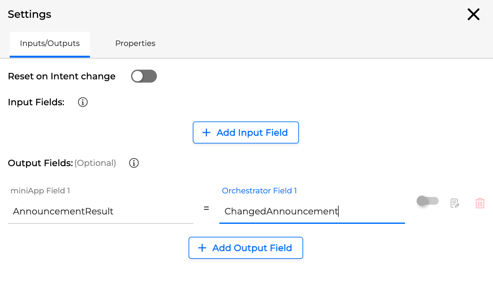Click the AnnouncementResult miniApp field
This screenshot has width=493, height=287.
click(63, 211)
